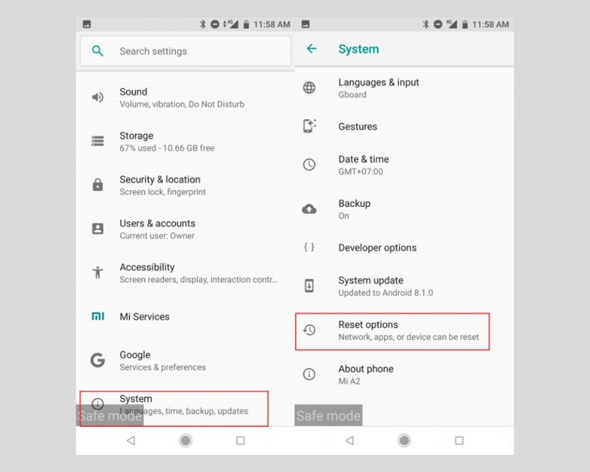Tap the Reset options history icon
Screen dimensions: 590x472
(309, 330)
